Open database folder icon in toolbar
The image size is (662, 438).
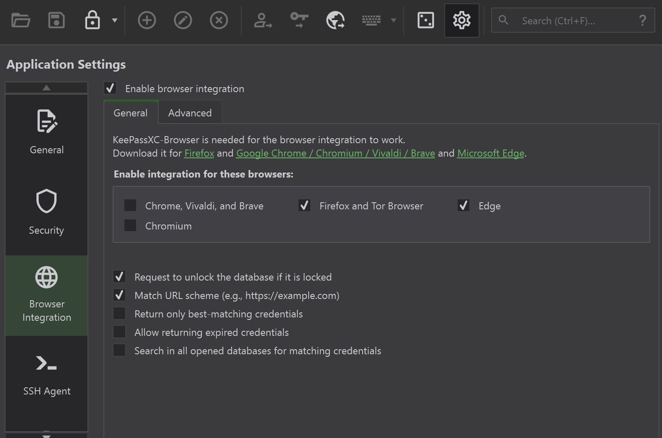click(x=21, y=20)
